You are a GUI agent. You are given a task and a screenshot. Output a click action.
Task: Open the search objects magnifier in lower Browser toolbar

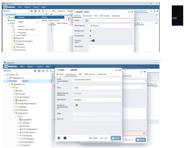[x=47, y=71]
